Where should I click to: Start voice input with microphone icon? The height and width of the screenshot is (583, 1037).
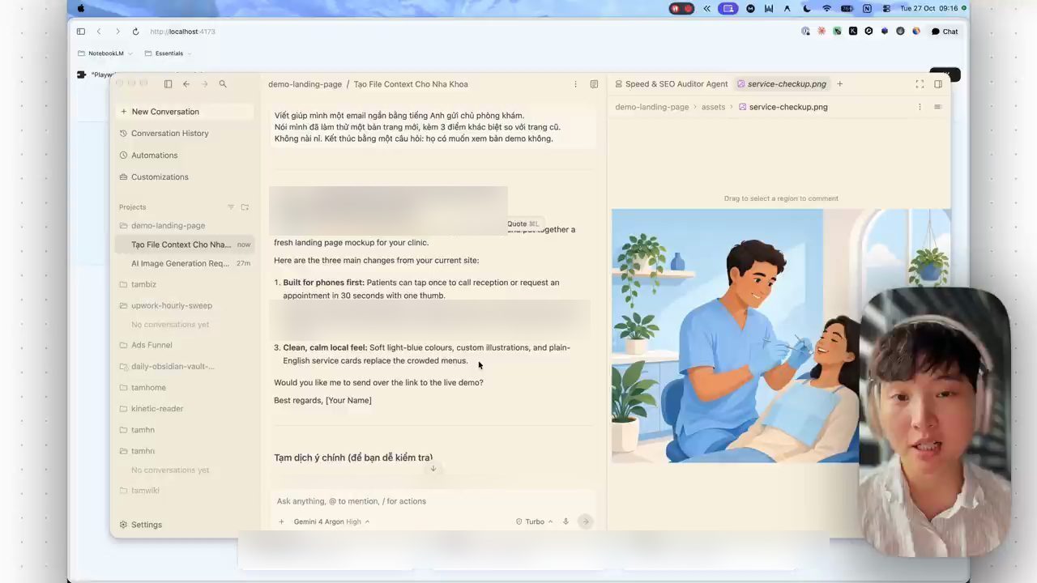point(565,521)
